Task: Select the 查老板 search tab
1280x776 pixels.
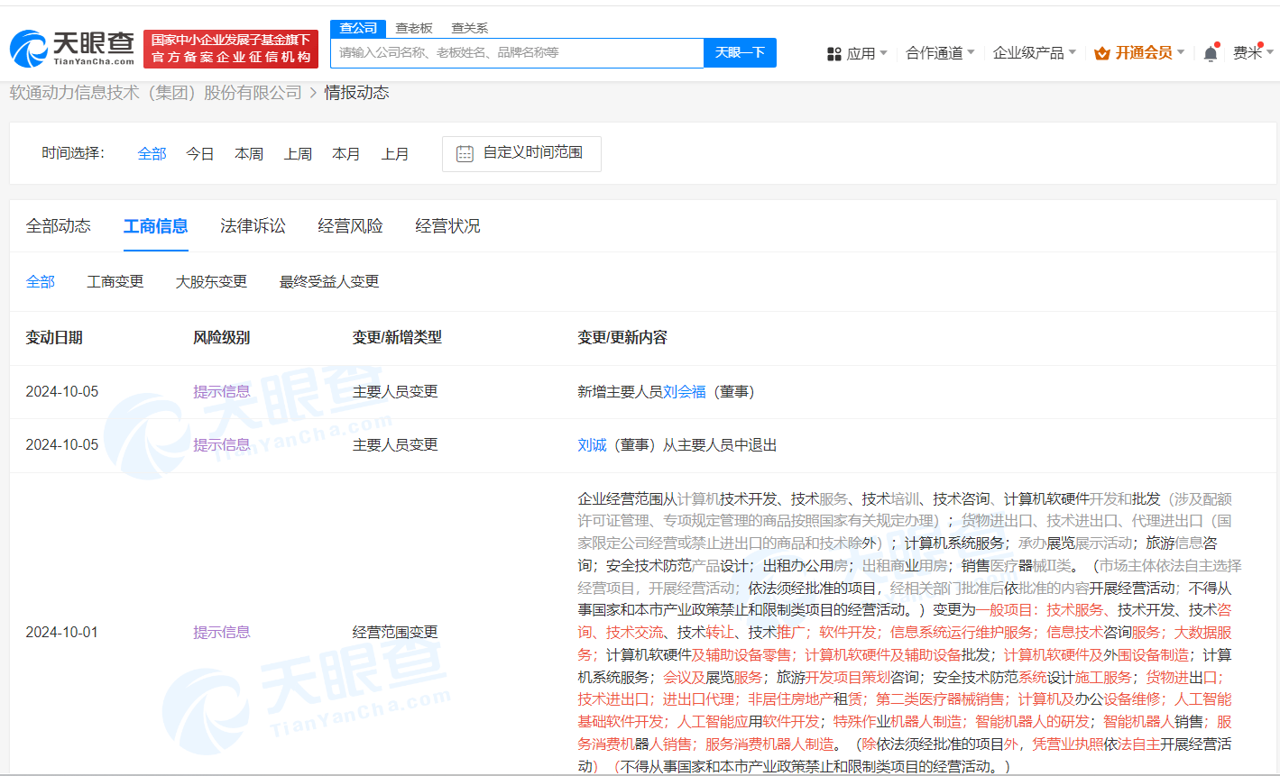Action: click(x=414, y=28)
